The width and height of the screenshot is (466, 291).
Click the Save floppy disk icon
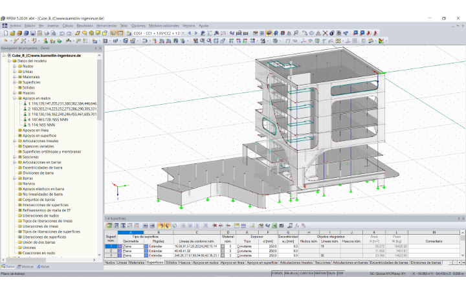(x=33, y=33)
